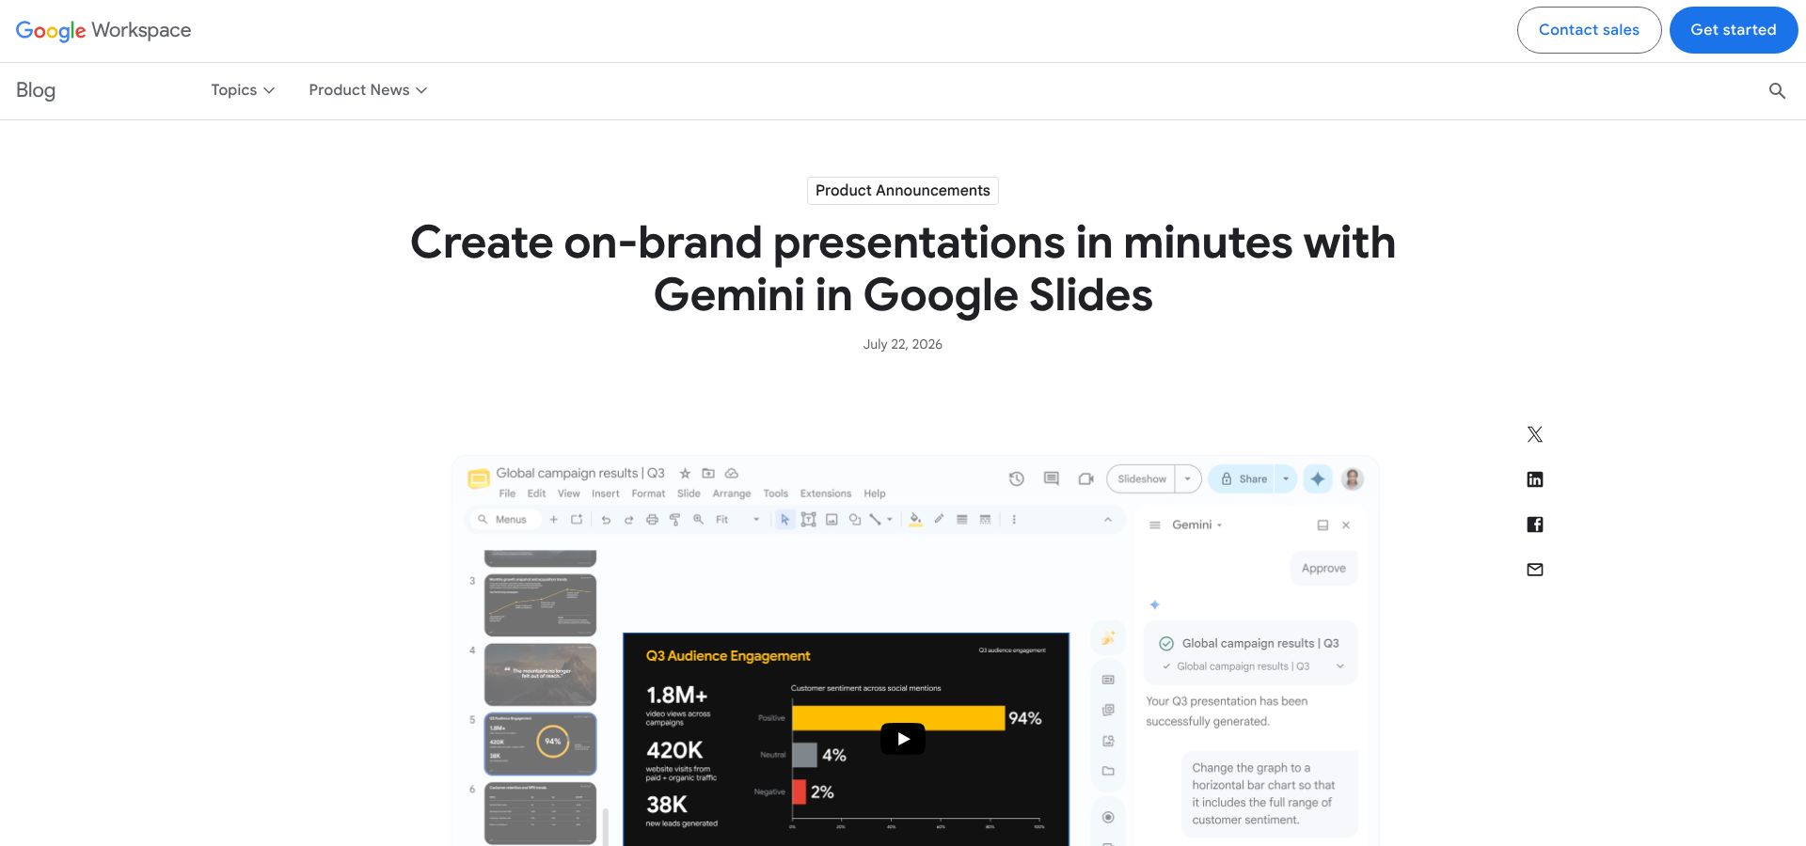Click the version history clock icon

pos(1017,478)
